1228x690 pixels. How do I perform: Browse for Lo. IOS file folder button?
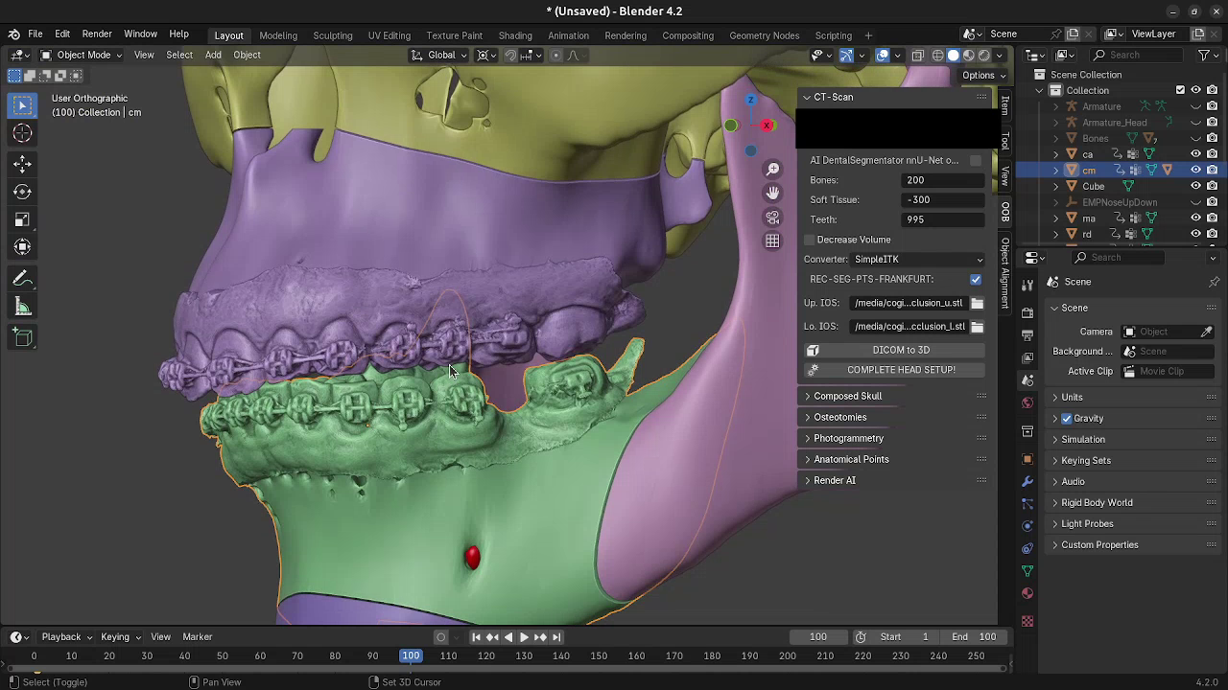point(977,327)
